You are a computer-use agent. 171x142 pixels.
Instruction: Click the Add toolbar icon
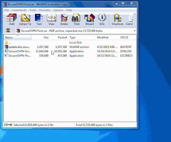pyautogui.click(x=11, y=20)
